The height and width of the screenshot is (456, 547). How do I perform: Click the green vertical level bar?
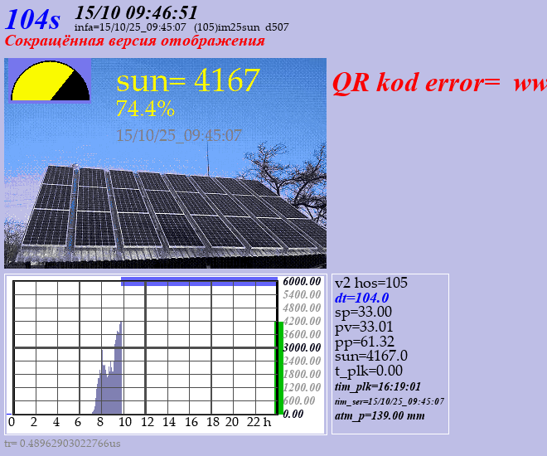click(279, 366)
